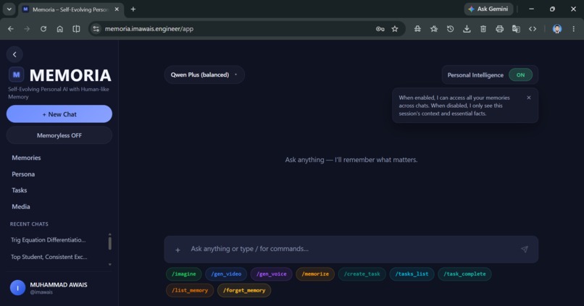Open Top Student, Consistent Exc... chat
Viewport: 584px width, 306px height.
pyautogui.click(x=49, y=257)
